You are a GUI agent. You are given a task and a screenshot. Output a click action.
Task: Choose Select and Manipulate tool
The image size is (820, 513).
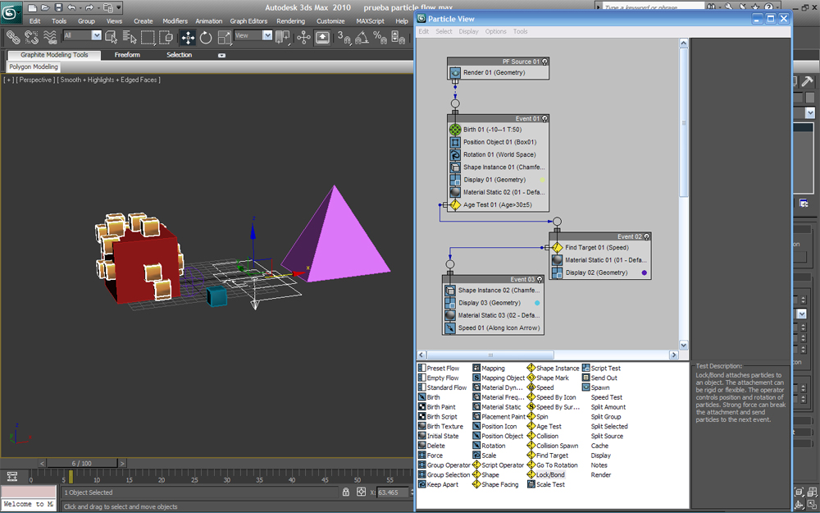click(x=304, y=37)
